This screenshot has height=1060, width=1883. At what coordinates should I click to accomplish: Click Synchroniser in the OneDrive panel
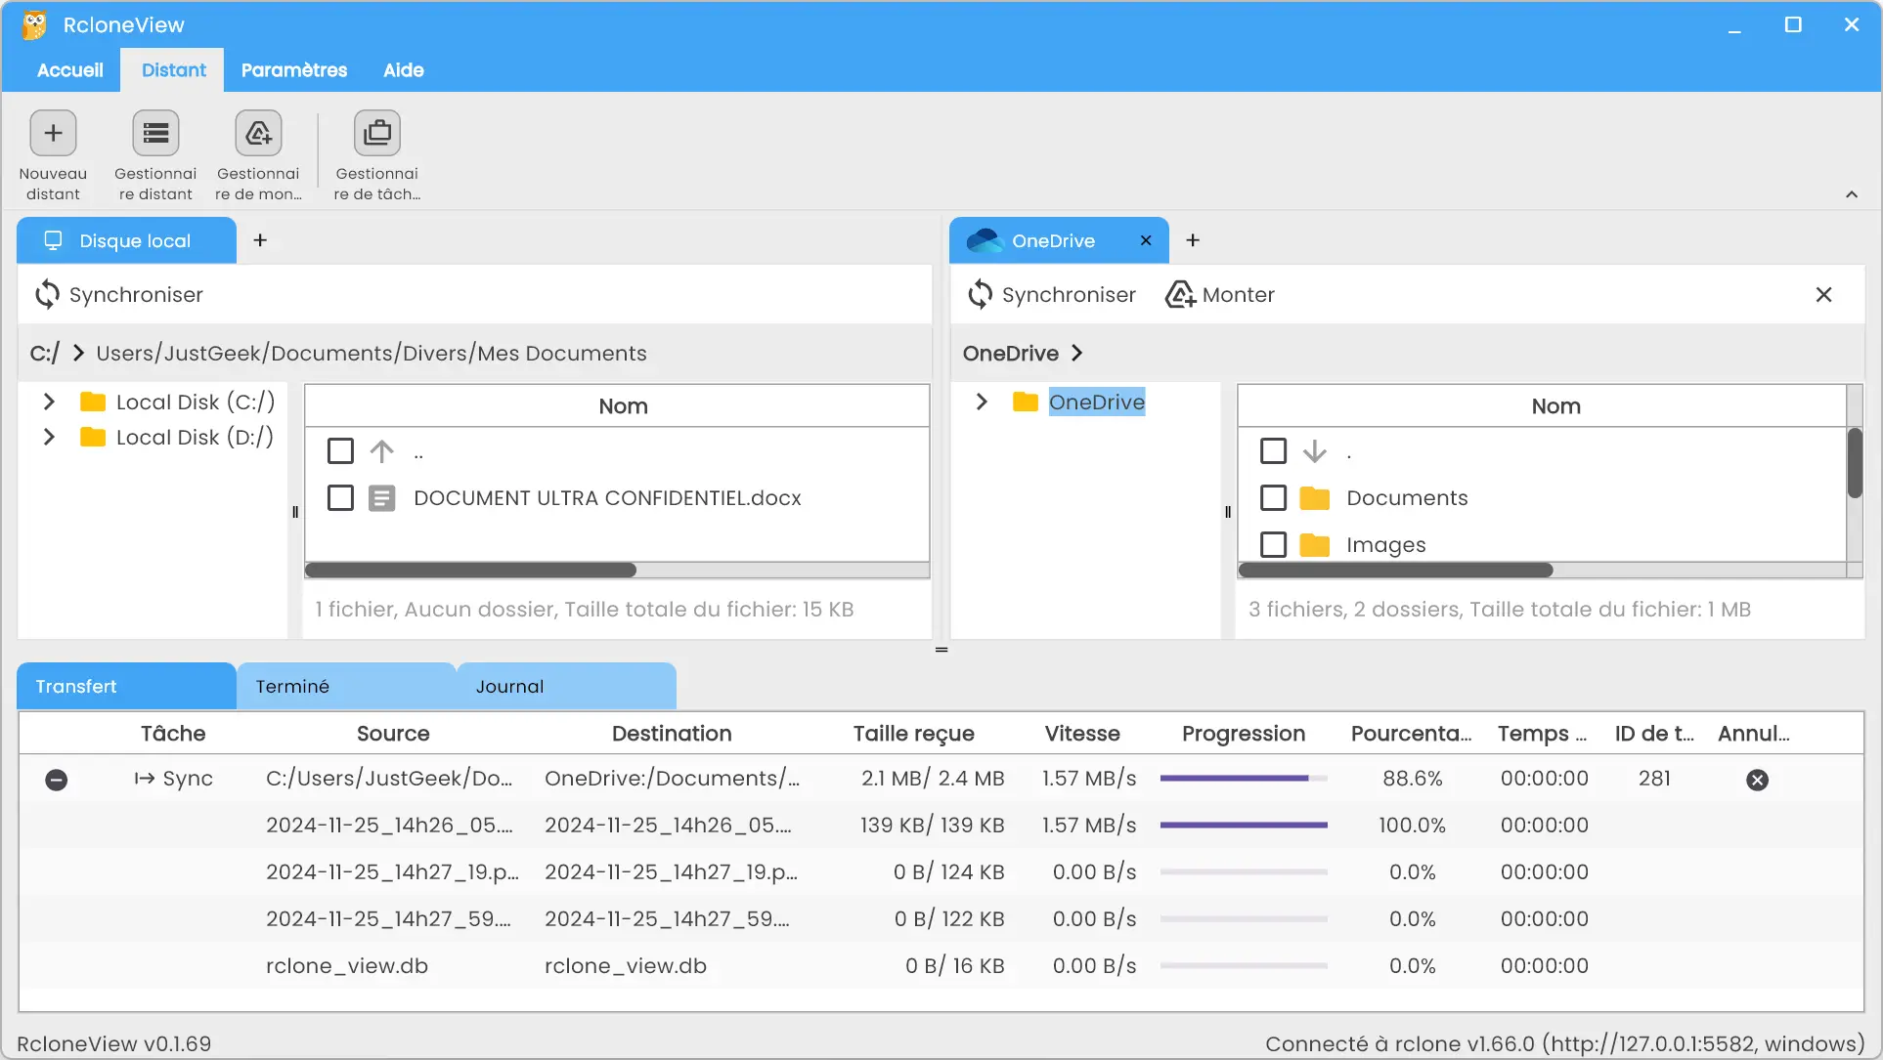click(x=1051, y=294)
